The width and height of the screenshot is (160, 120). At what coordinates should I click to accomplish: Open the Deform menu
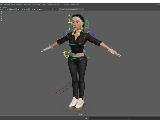(56, 4)
